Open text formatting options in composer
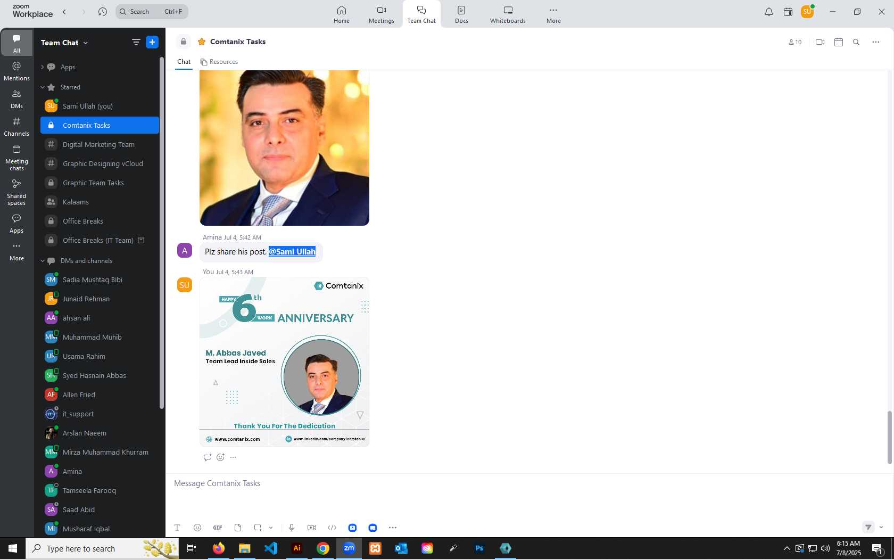 pos(177,528)
